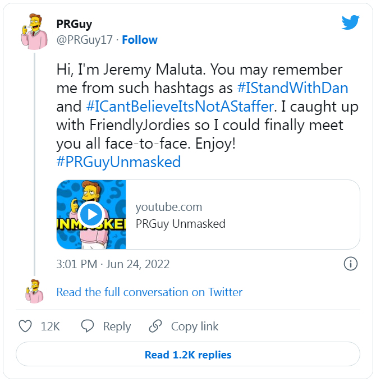Click the @PRGuy17 handle
The height and width of the screenshot is (382, 376).
click(x=85, y=40)
